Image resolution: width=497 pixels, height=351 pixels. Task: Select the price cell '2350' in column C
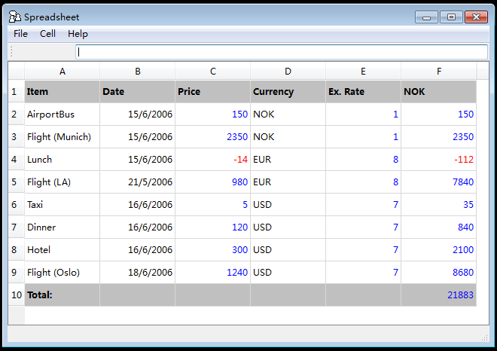212,136
